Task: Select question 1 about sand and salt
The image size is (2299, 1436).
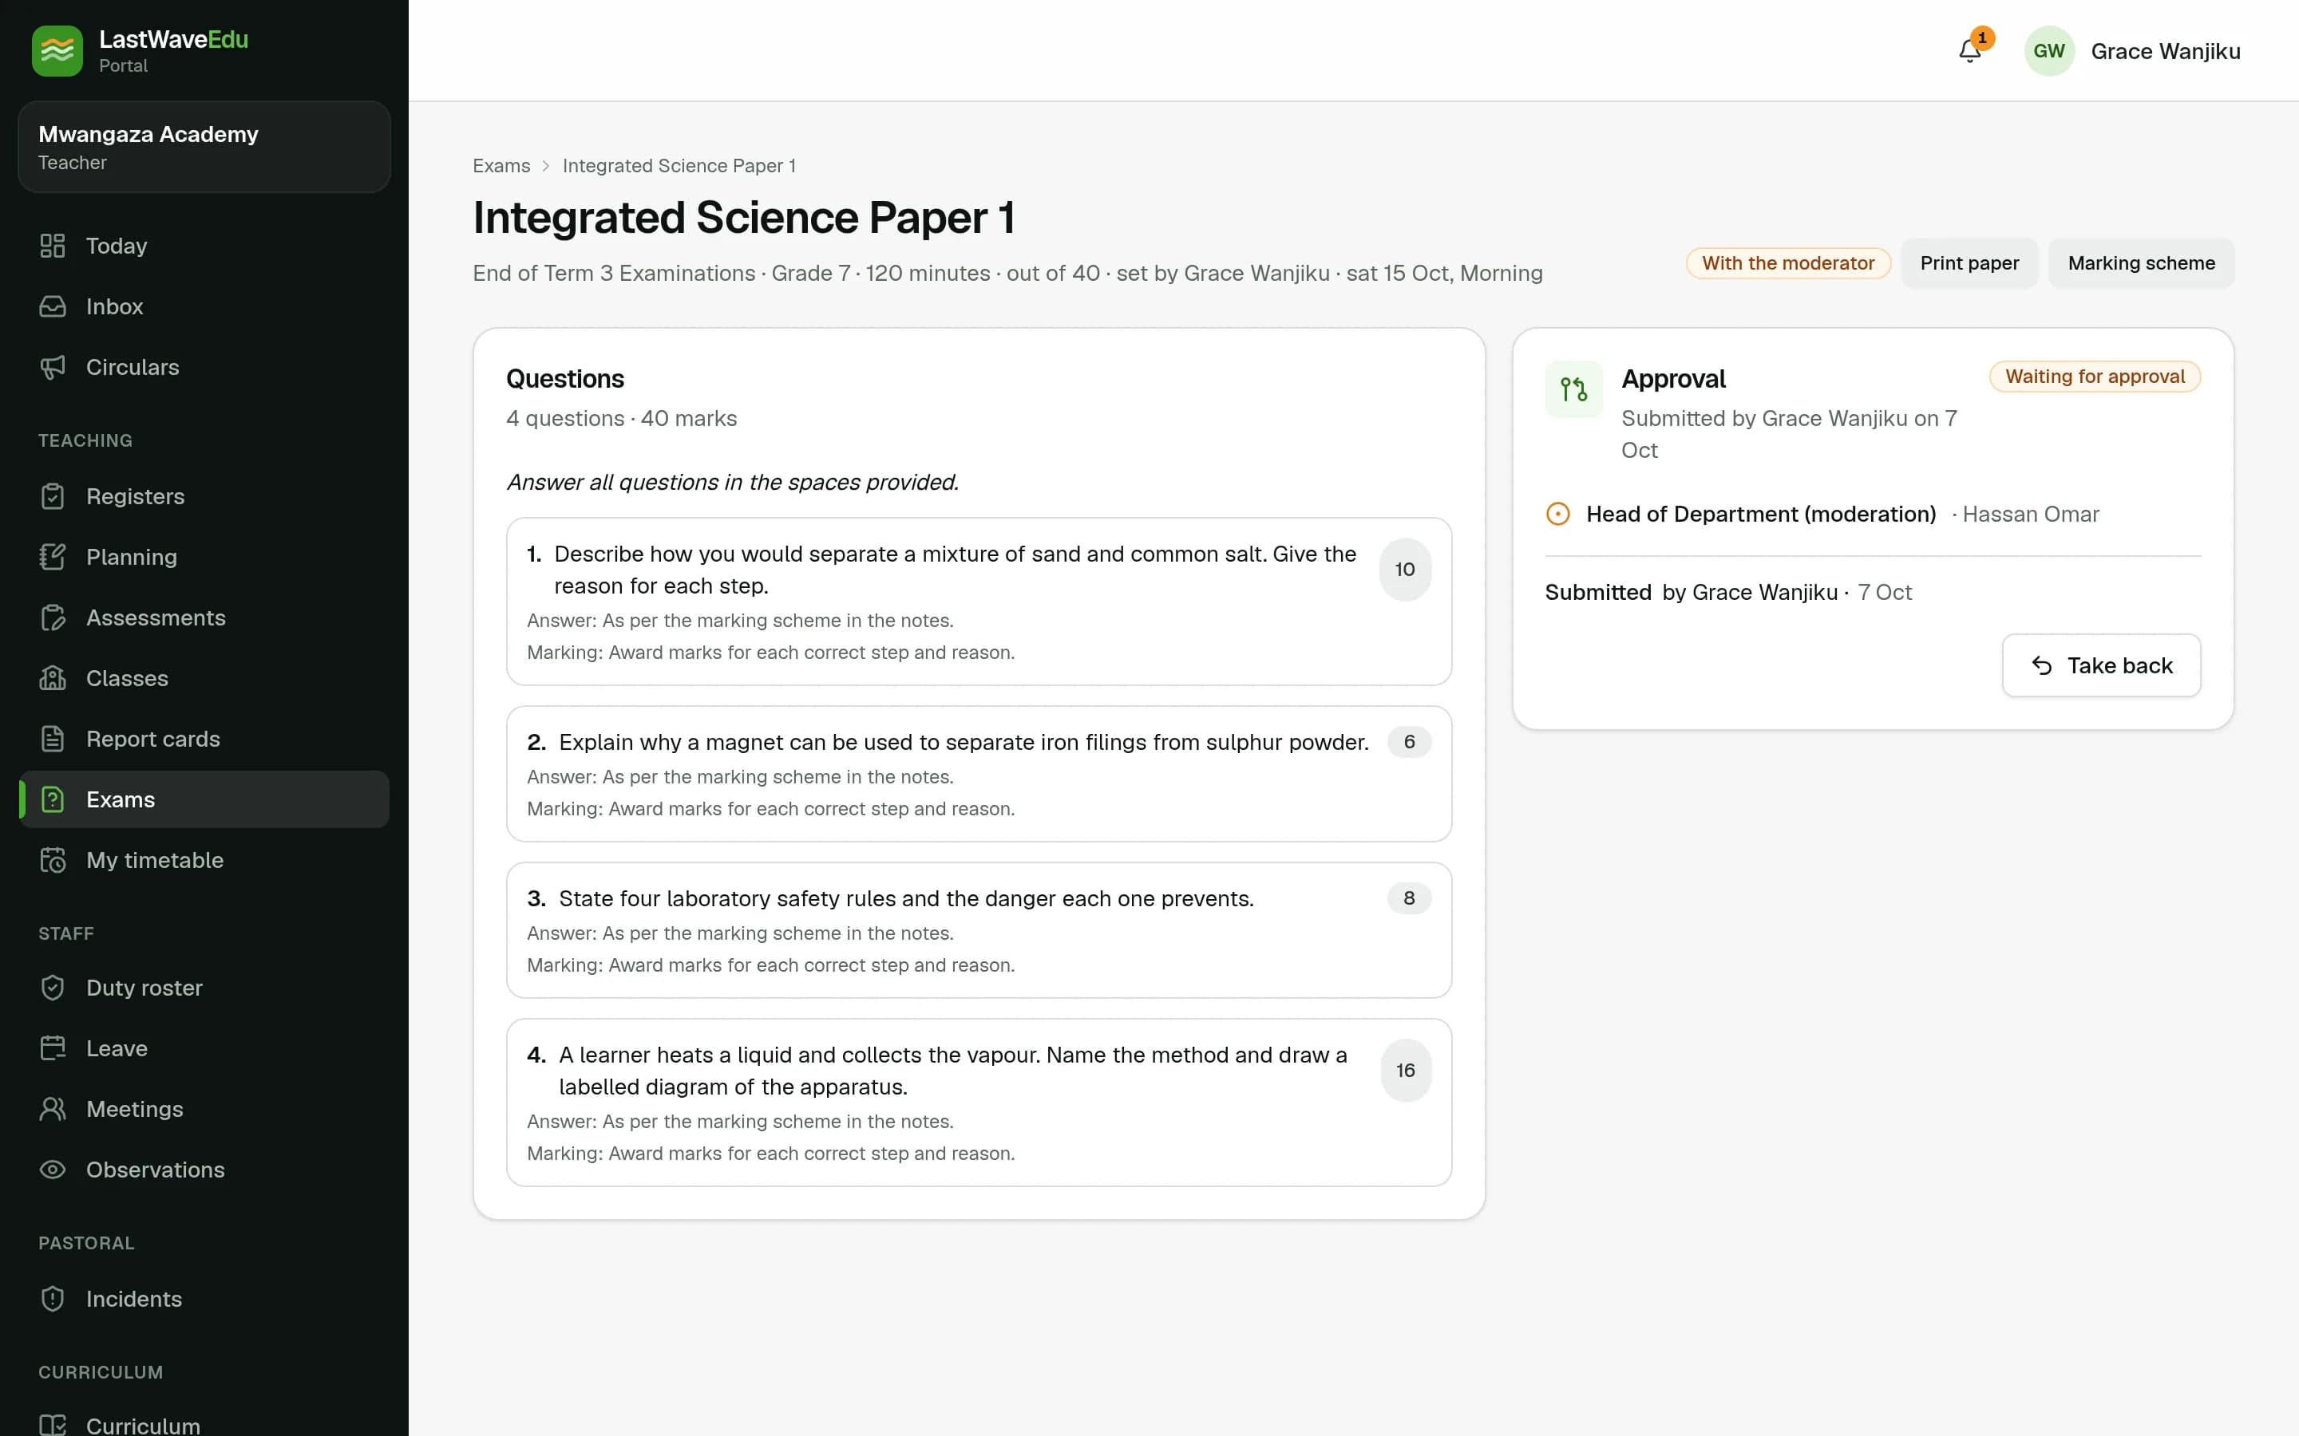Action: (x=979, y=602)
